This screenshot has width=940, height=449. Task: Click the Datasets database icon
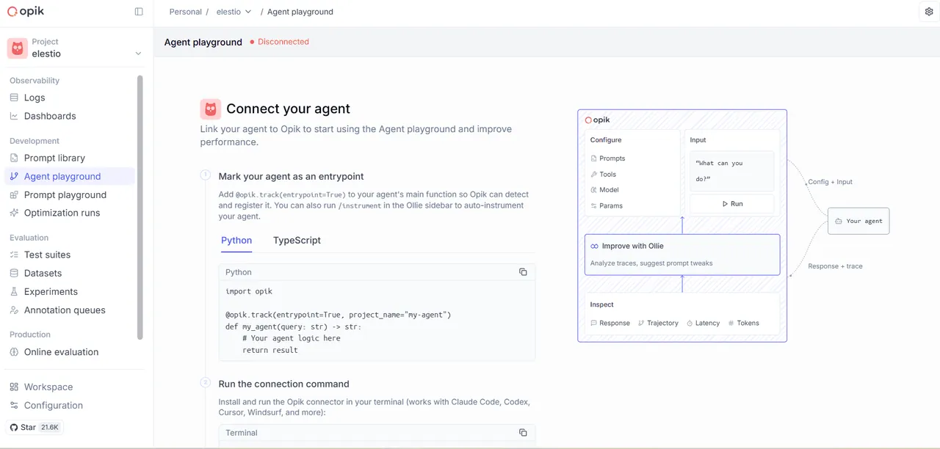[14, 273]
